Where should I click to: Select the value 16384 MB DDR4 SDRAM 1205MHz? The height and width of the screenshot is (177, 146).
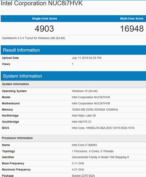click(x=95, y=110)
